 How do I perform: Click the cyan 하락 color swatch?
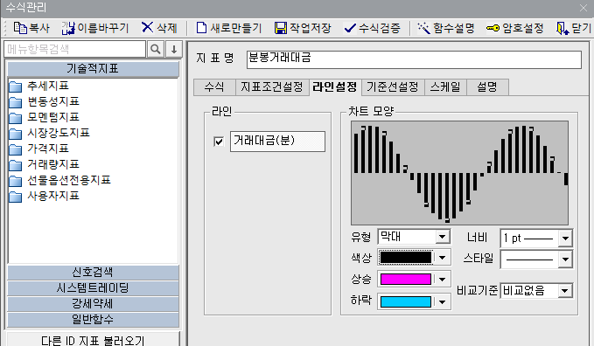pos(406,301)
